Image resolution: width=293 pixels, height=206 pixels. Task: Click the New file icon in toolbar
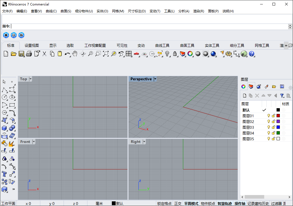point(6,54)
